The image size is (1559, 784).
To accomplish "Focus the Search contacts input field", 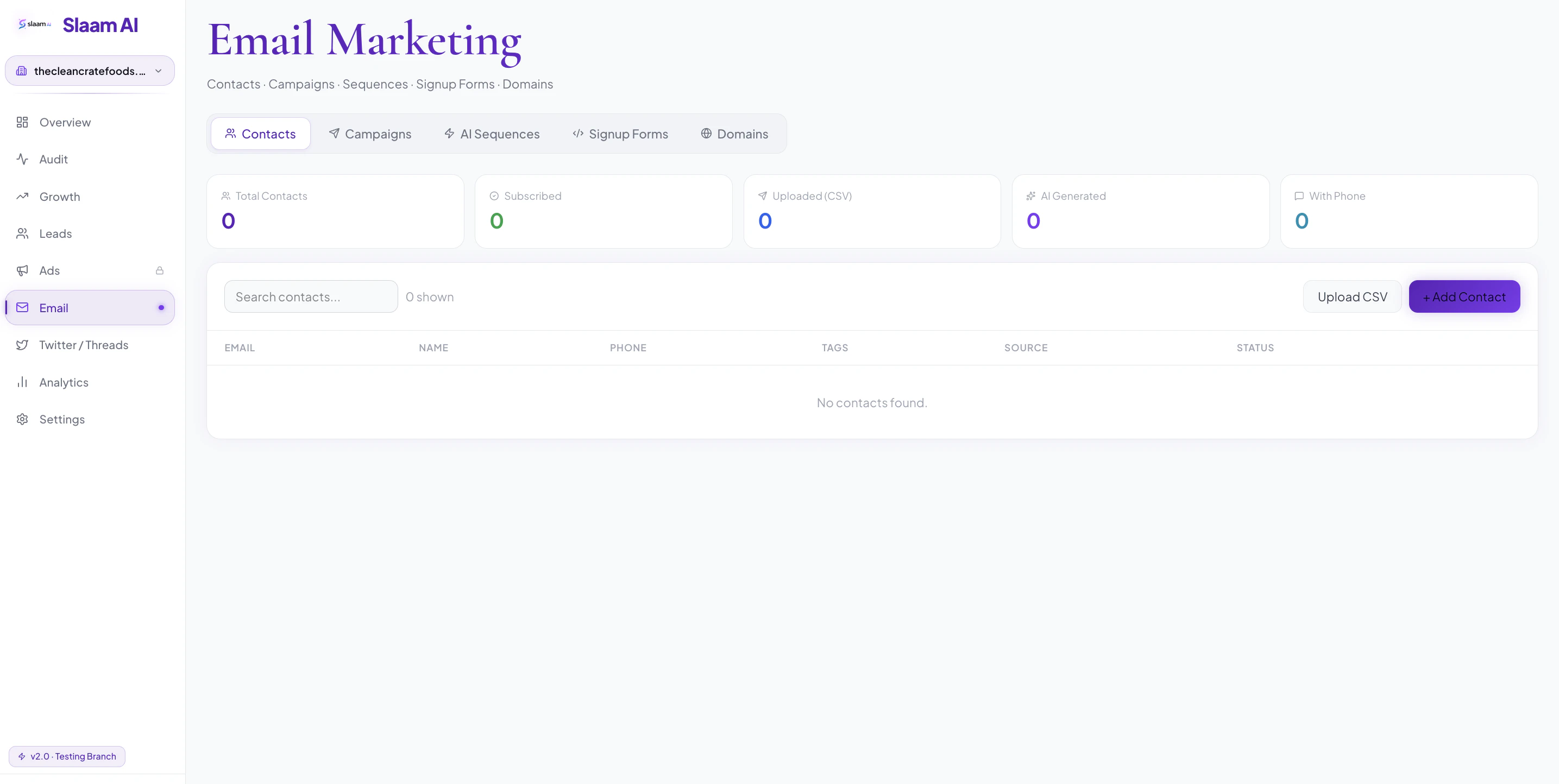I will point(311,296).
